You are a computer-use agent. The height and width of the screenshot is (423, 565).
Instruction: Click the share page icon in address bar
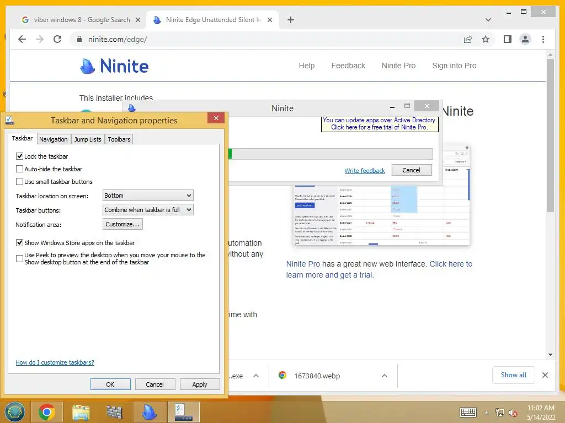(468, 39)
